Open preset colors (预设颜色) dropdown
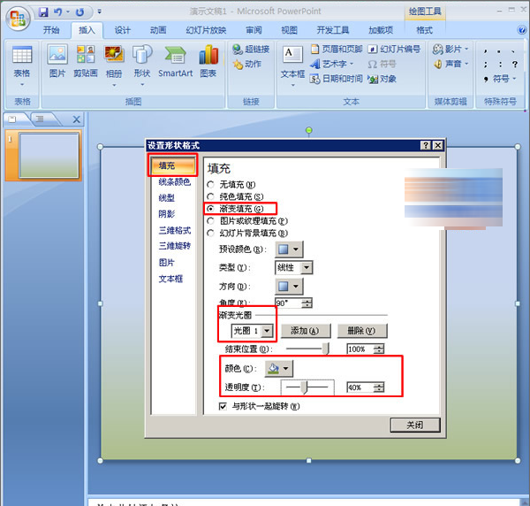 [x=289, y=249]
